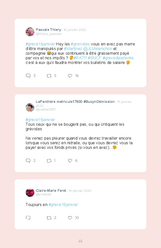Open the #RATP hashtag
Screen dimensions: 161x248
[x=80, y=58]
